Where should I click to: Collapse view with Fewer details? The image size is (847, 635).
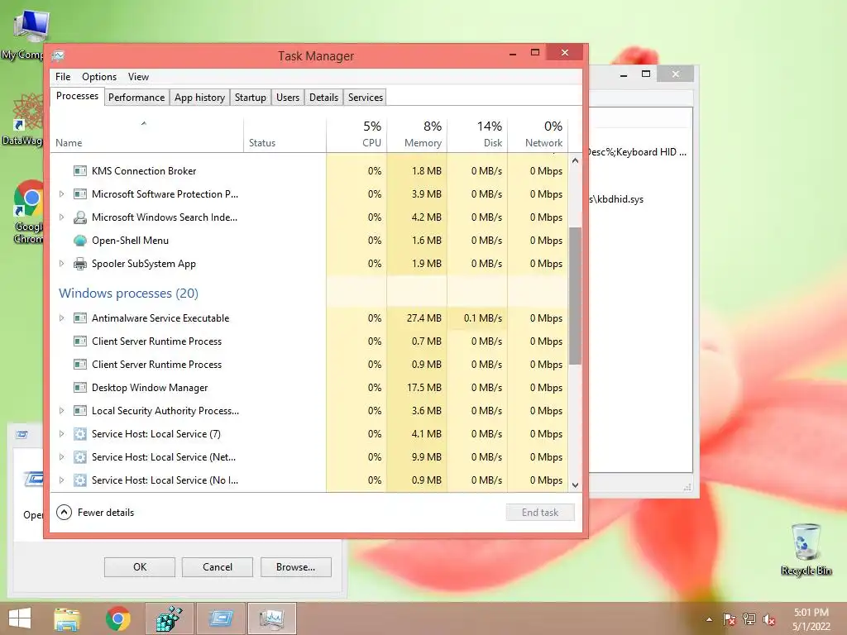[95, 513]
